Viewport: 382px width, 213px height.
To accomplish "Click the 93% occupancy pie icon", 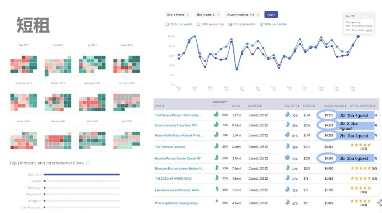I will [287, 158].
